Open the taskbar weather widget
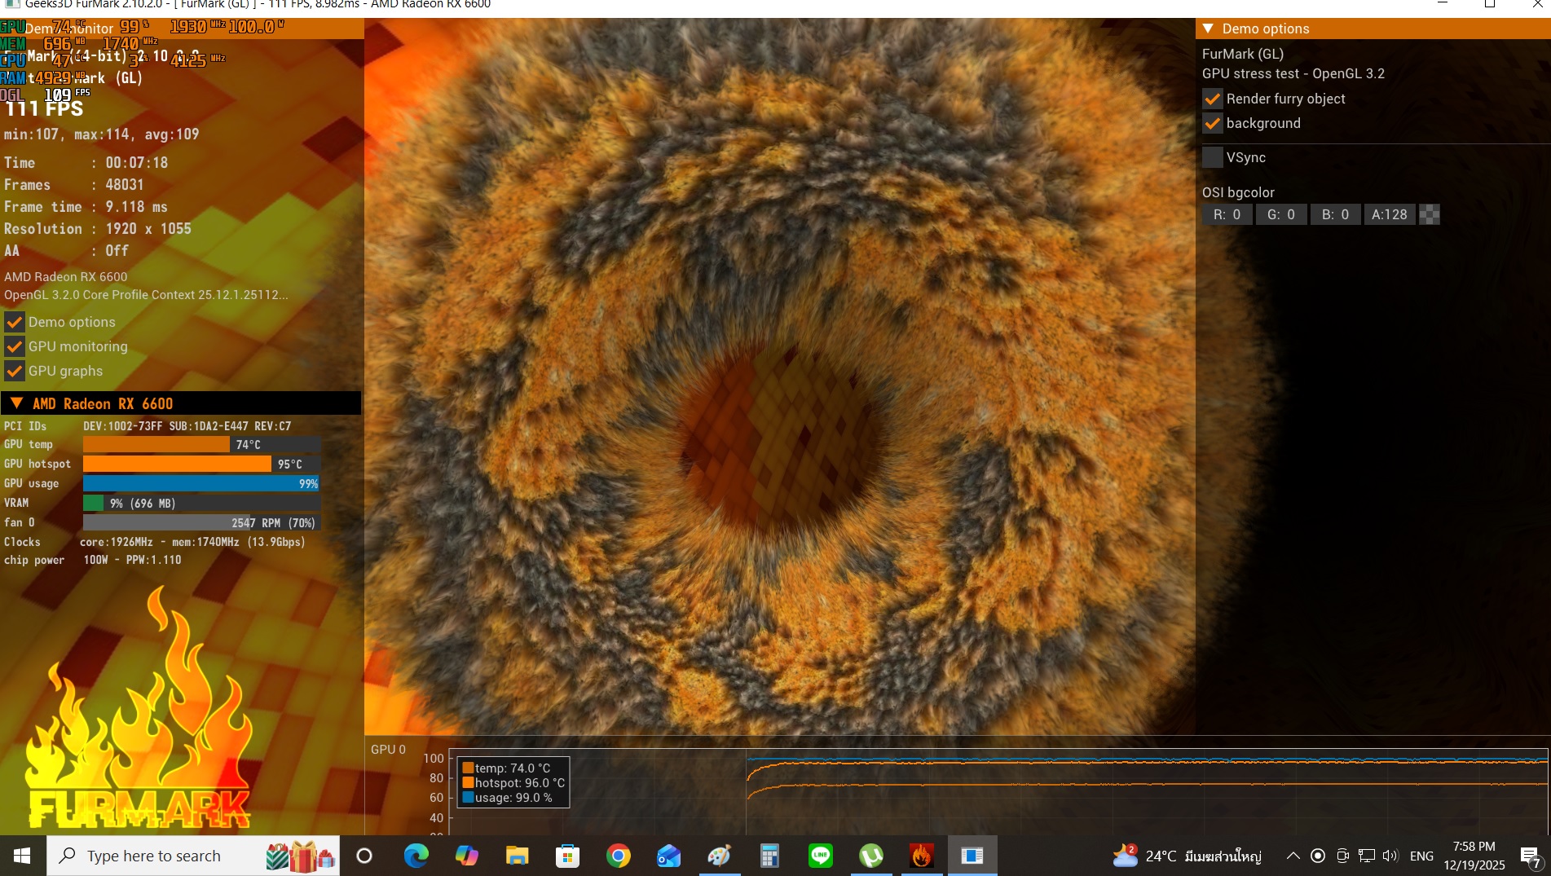Viewport: 1551px width, 876px height. 1187,856
